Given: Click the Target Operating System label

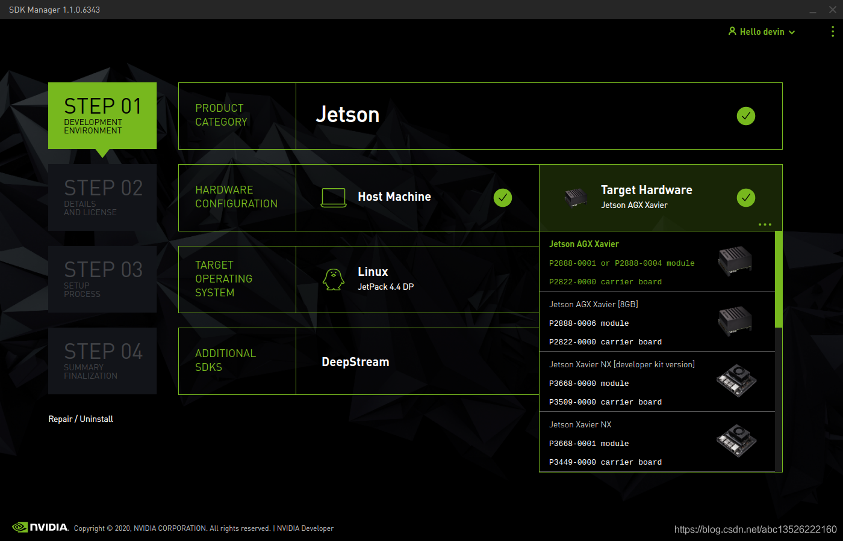Looking at the screenshot, I should 223,279.
